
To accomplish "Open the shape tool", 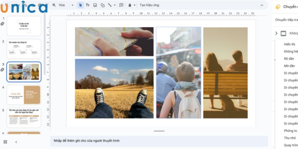I will 102,5.
